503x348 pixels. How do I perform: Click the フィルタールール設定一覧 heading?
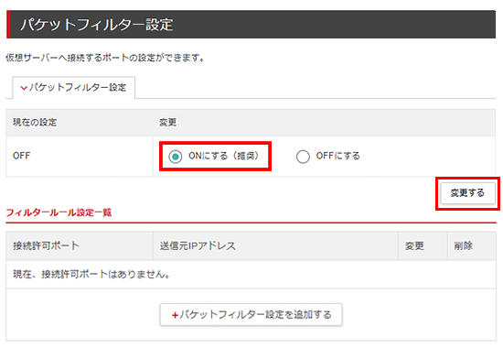(59, 212)
